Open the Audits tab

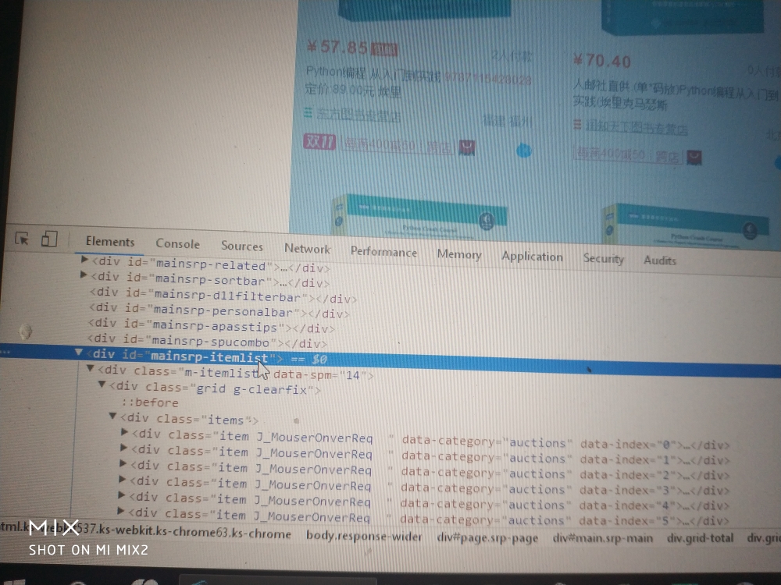[x=659, y=261]
